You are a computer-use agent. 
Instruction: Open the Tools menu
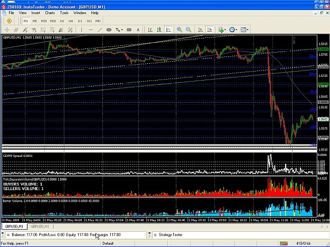coord(64,13)
